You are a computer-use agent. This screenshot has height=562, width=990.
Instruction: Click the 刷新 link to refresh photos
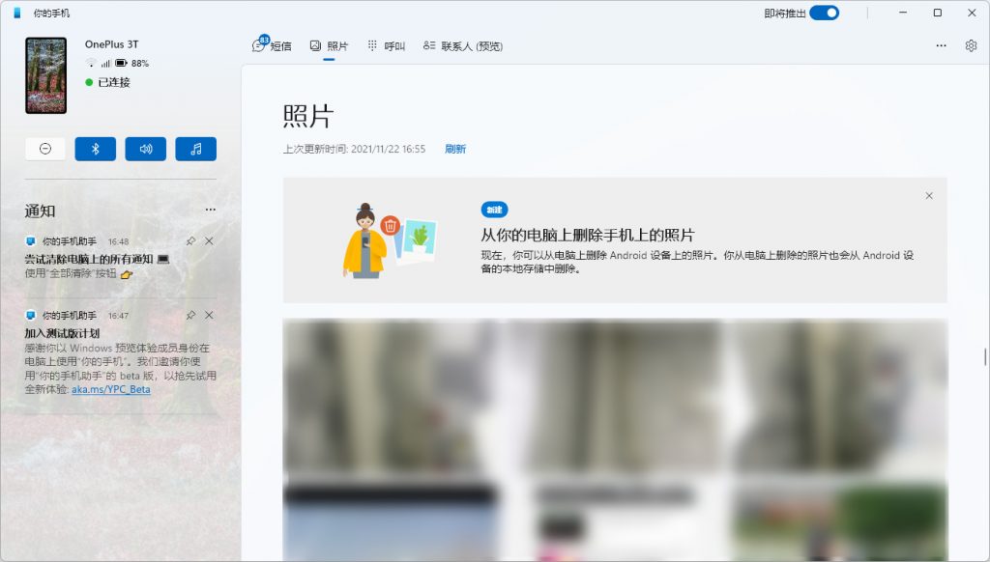coord(455,149)
